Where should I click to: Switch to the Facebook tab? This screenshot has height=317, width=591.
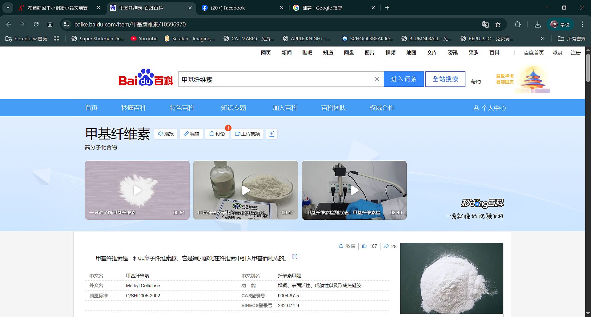(228, 8)
